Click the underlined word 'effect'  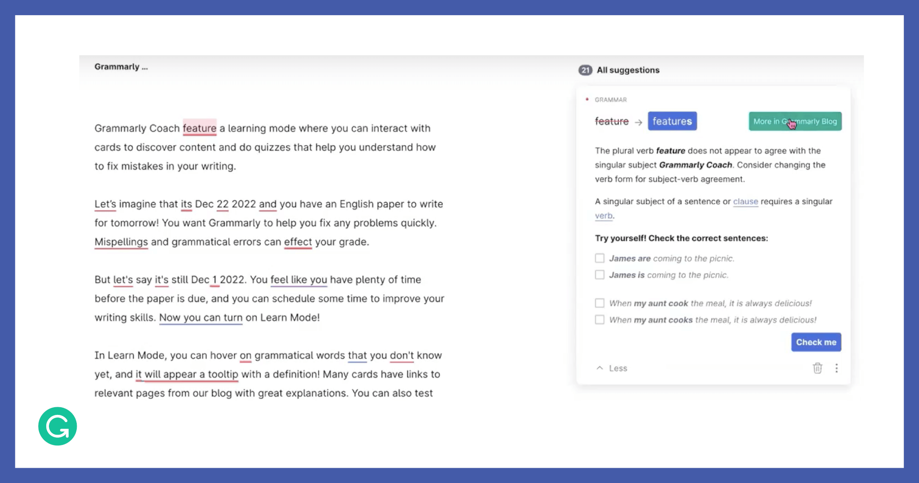(x=298, y=242)
